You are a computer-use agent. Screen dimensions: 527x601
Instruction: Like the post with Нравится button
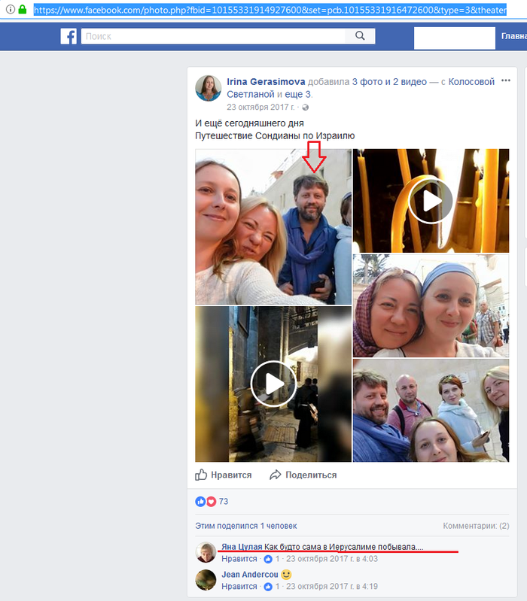(x=224, y=475)
